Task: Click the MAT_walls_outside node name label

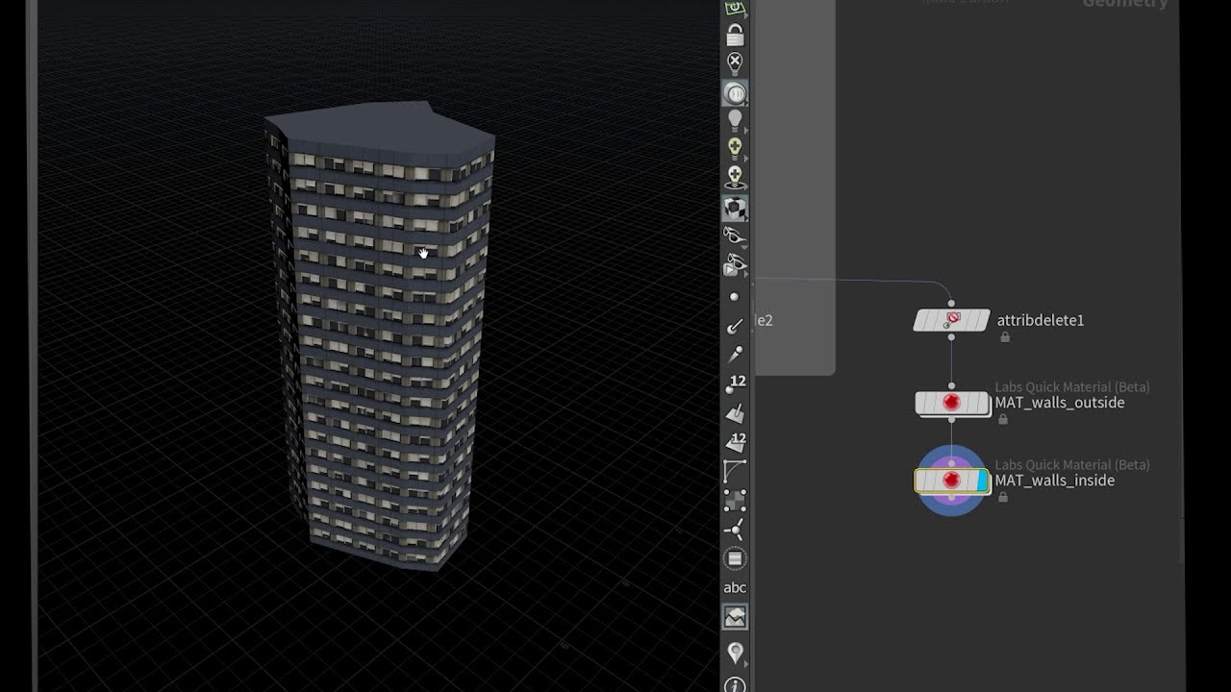Action: click(x=1060, y=403)
